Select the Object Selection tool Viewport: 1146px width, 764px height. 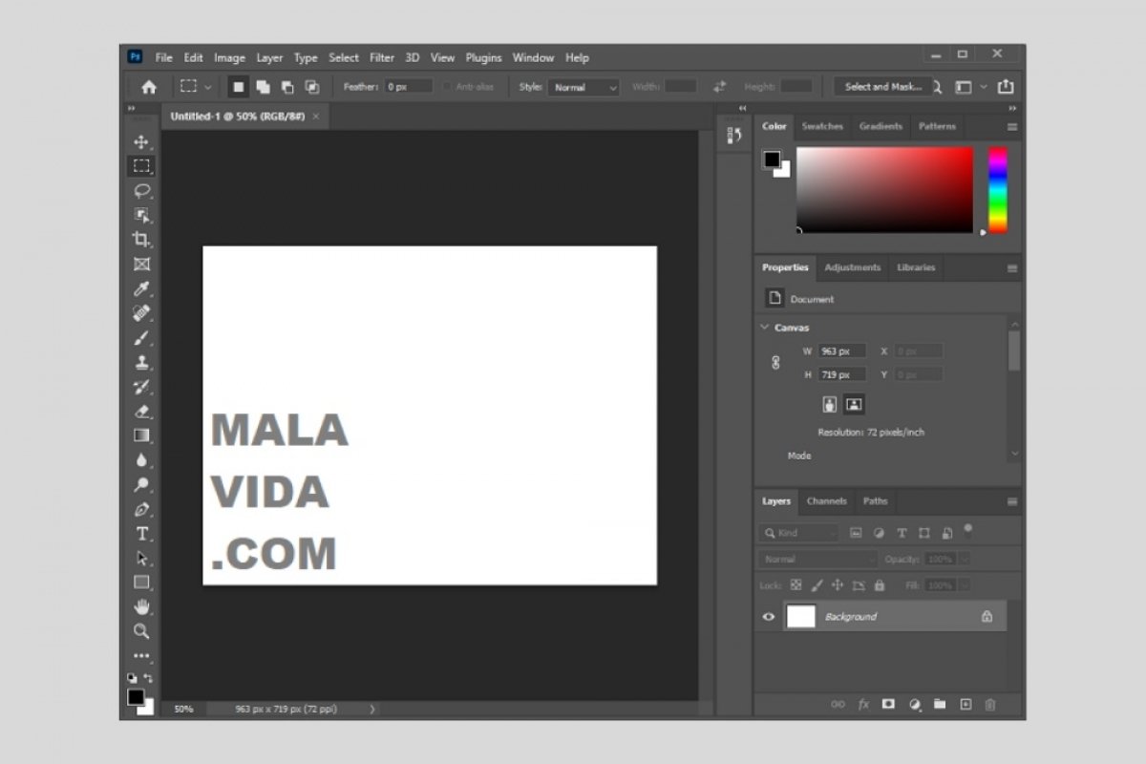coord(141,215)
